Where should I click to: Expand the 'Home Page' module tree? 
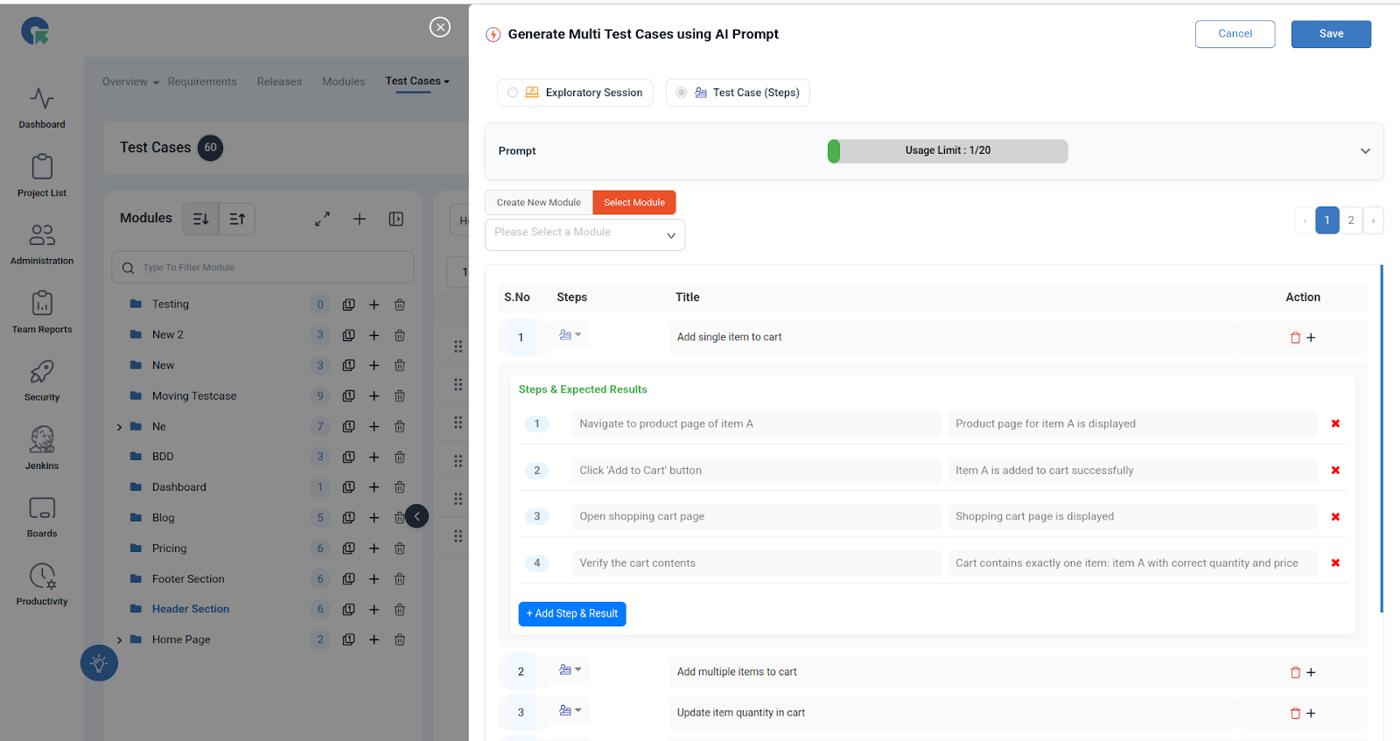(120, 640)
